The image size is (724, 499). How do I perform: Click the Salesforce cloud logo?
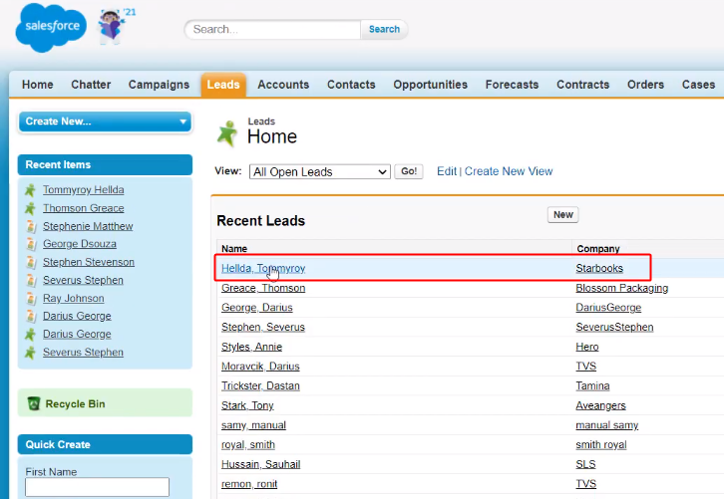point(51,28)
